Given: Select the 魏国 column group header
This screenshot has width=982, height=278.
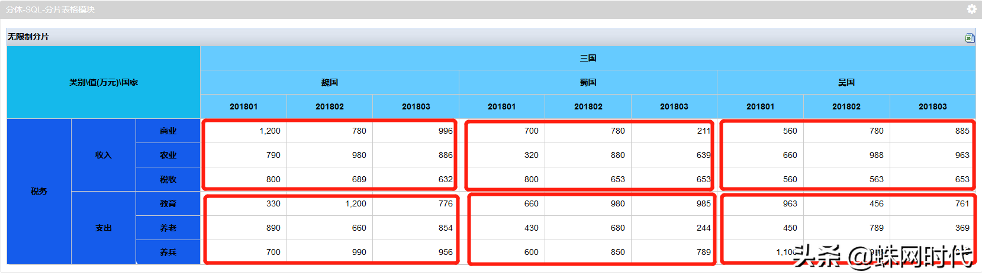Looking at the screenshot, I should click(x=330, y=82).
